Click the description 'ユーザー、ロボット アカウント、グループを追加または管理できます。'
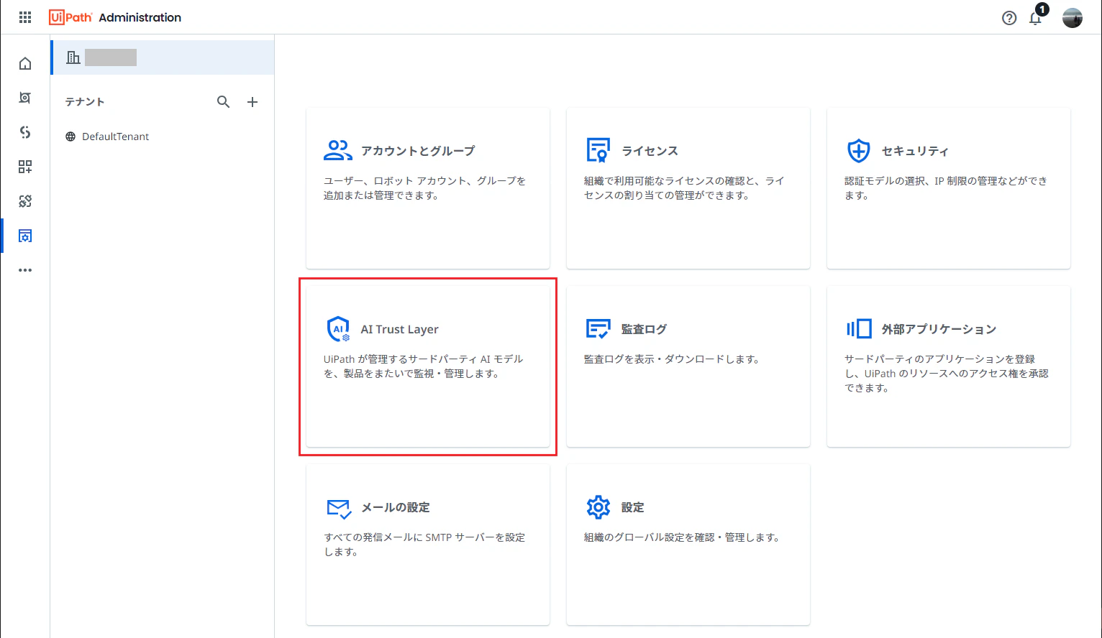Screen dimensions: 1102x638 [x=425, y=188]
